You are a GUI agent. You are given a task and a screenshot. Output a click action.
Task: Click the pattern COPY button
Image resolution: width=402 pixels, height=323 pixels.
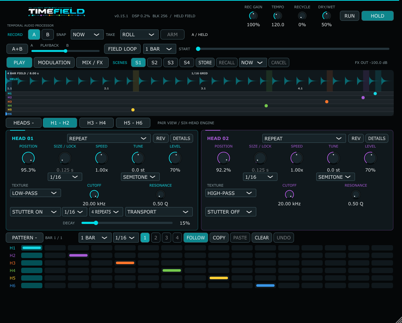tap(219, 238)
